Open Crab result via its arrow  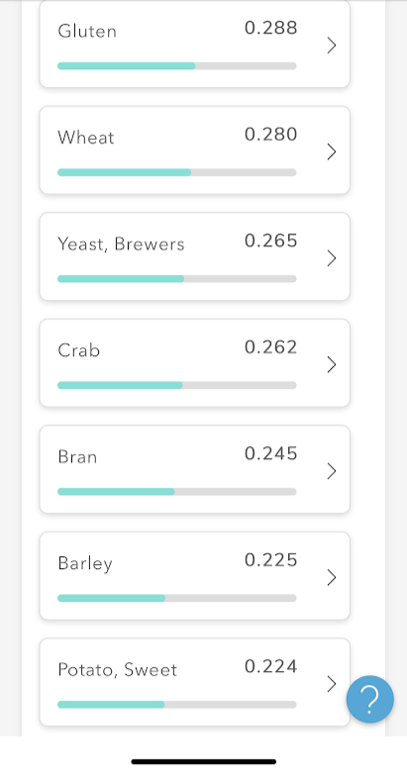[332, 365]
